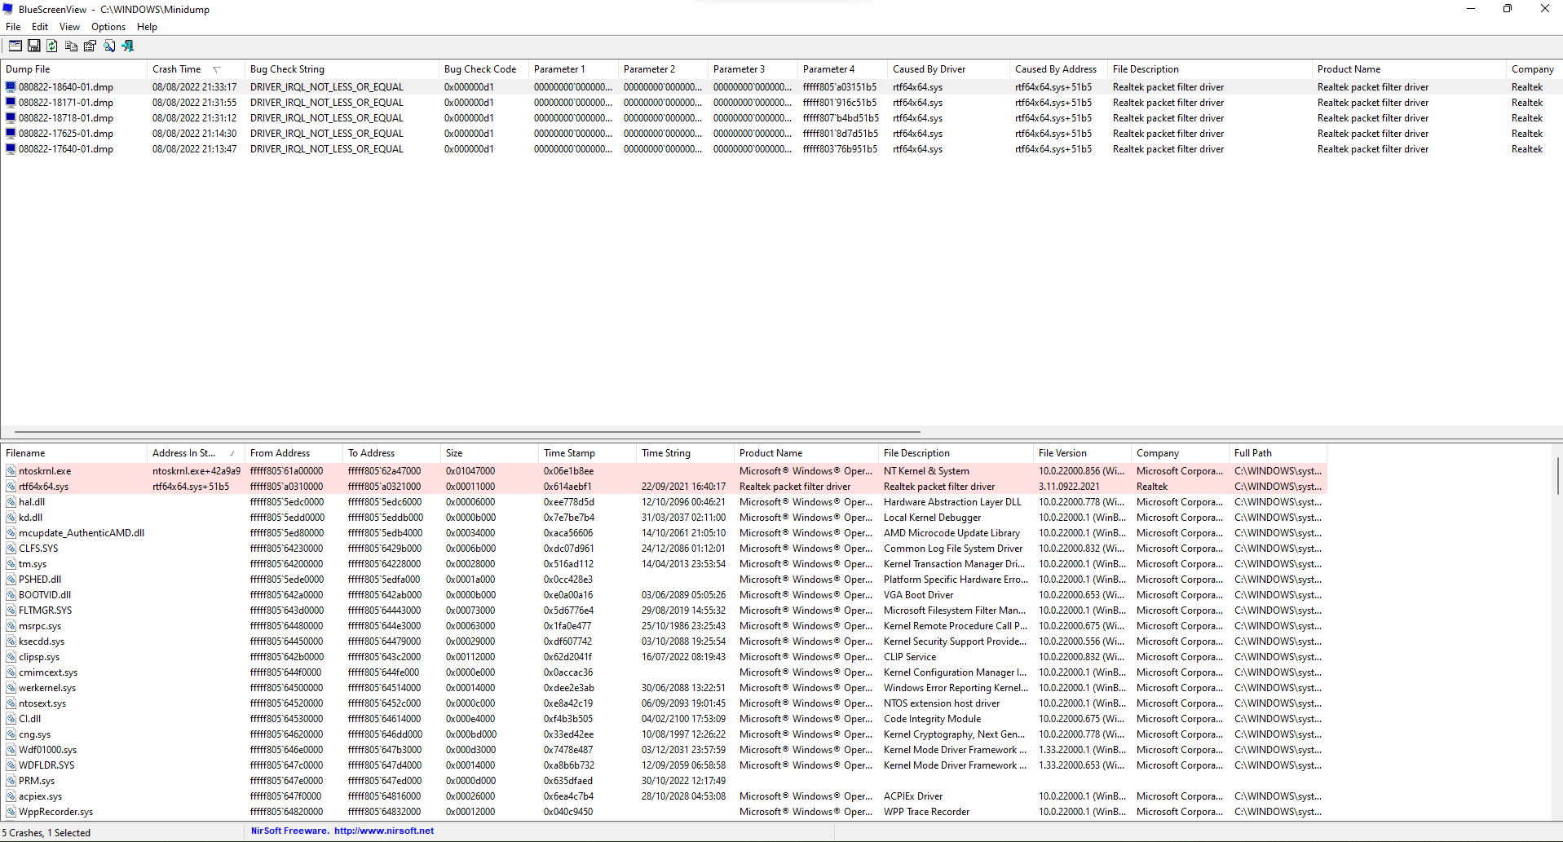Click the icon next to ntoskrnl.exe
Image resolution: width=1563 pixels, height=842 pixels.
[x=11, y=470]
